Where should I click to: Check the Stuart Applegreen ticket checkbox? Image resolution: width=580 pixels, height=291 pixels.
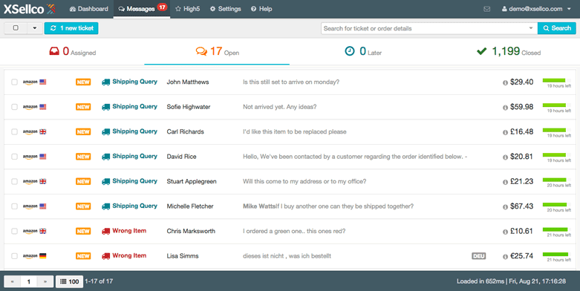click(14, 182)
